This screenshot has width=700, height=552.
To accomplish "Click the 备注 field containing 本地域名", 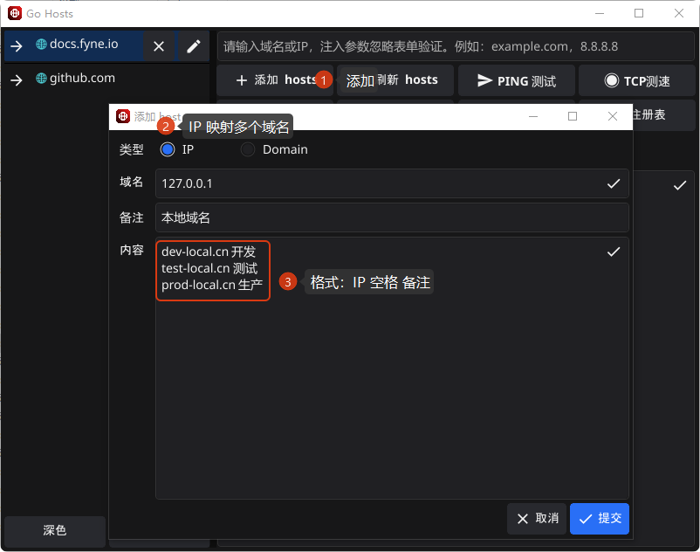I will (x=349, y=217).
